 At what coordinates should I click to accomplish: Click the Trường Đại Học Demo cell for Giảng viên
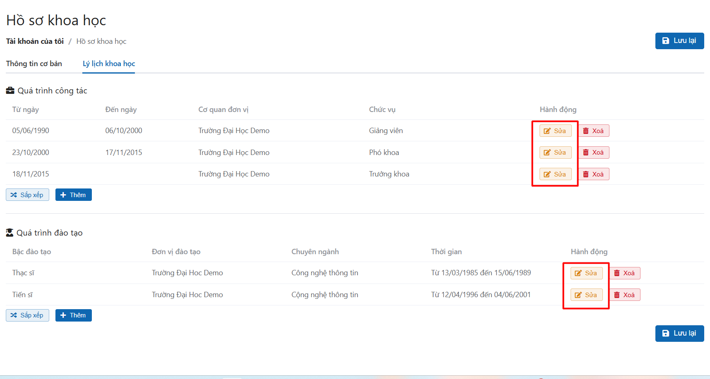coord(234,131)
